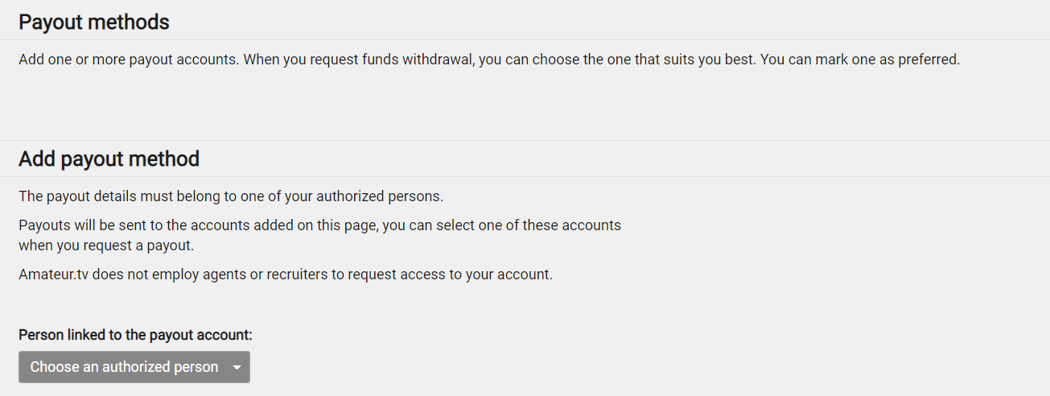This screenshot has width=1050, height=396.
Task: Click the 'payout details must belong' paragraph
Action: point(231,196)
